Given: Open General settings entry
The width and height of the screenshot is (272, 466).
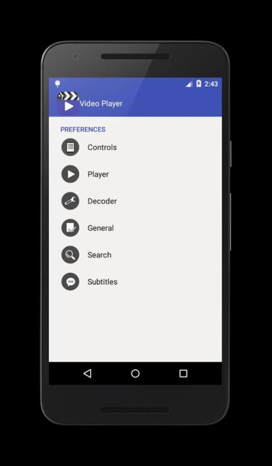Looking at the screenshot, I should tap(135, 228).
